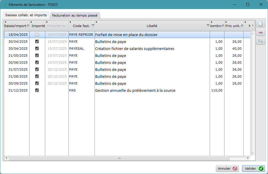Click the sort arrows above Libellé column
The width and height of the screenshot is (268, 174).
click(x=96, y=22)
